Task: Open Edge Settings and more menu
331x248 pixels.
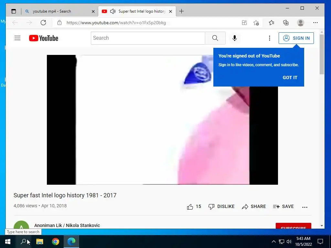Action: coord(315,23)
